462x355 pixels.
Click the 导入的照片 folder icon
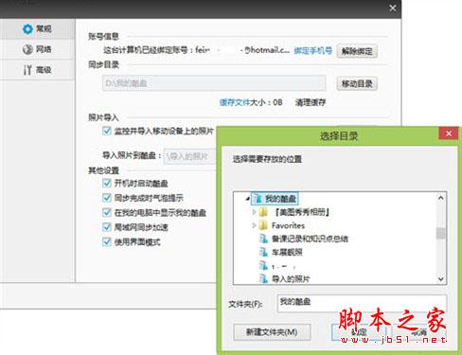pos(263,278)
